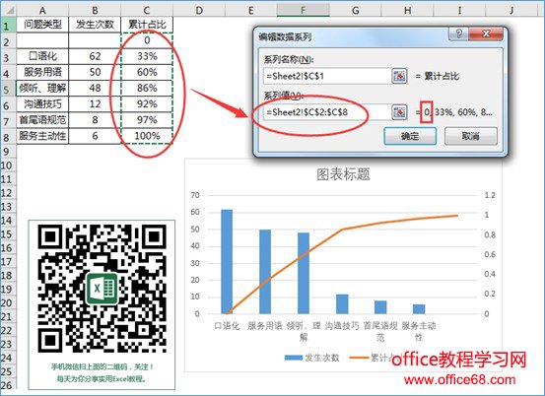Click cell with value 62
Viewport: 545px width, 396px height.
click(95, 56)
